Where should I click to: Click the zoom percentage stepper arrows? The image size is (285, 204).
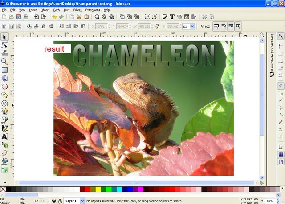[278, 201]
